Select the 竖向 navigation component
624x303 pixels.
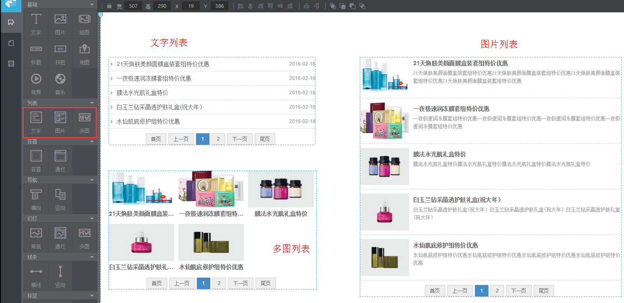click(60, 199)
